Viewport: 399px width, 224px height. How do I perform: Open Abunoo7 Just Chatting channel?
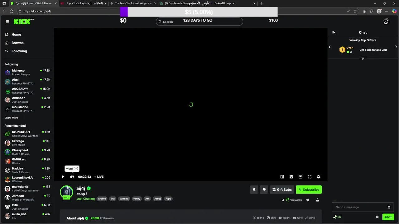27,100
